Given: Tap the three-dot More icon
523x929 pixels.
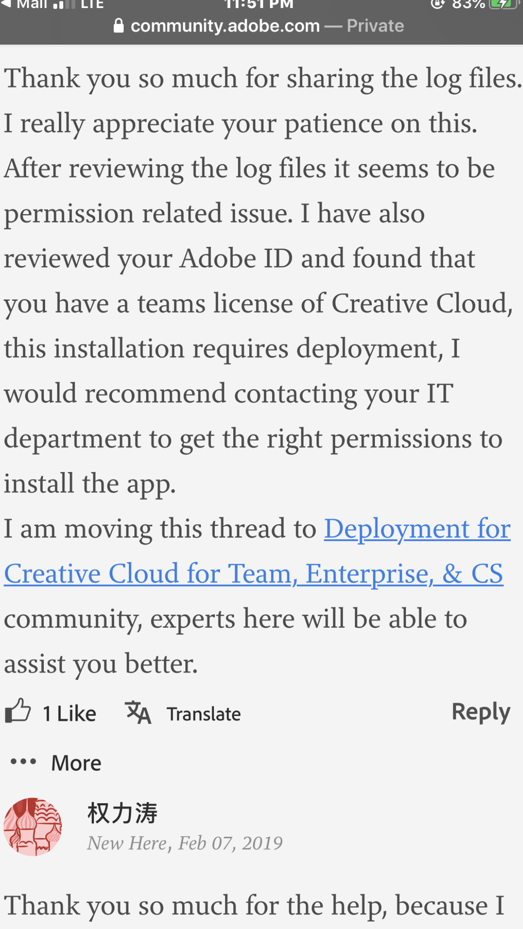Looking at the screenshot, I should pos(24,762).
